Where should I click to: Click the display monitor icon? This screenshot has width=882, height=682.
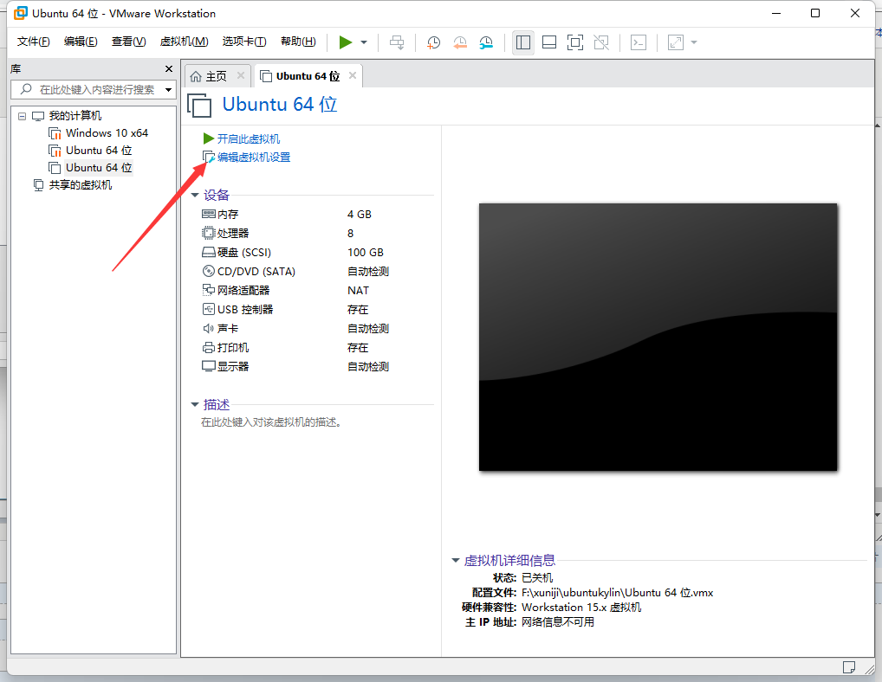click(x=209, y=366)
